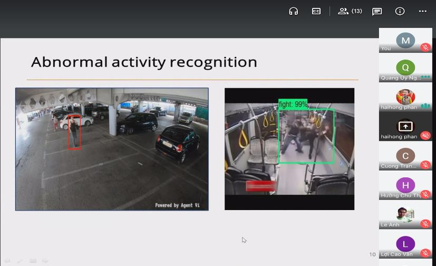Click the 'You' self-view avatar
The height and width of the screenshot is (266, 436).
405,40
